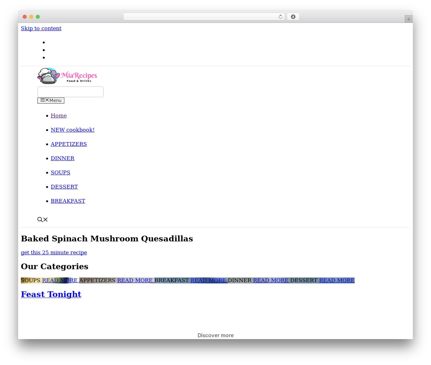The height and width of the screenshot is (365, 431).
Task: Focus the site search field
Action: (70, 92)
